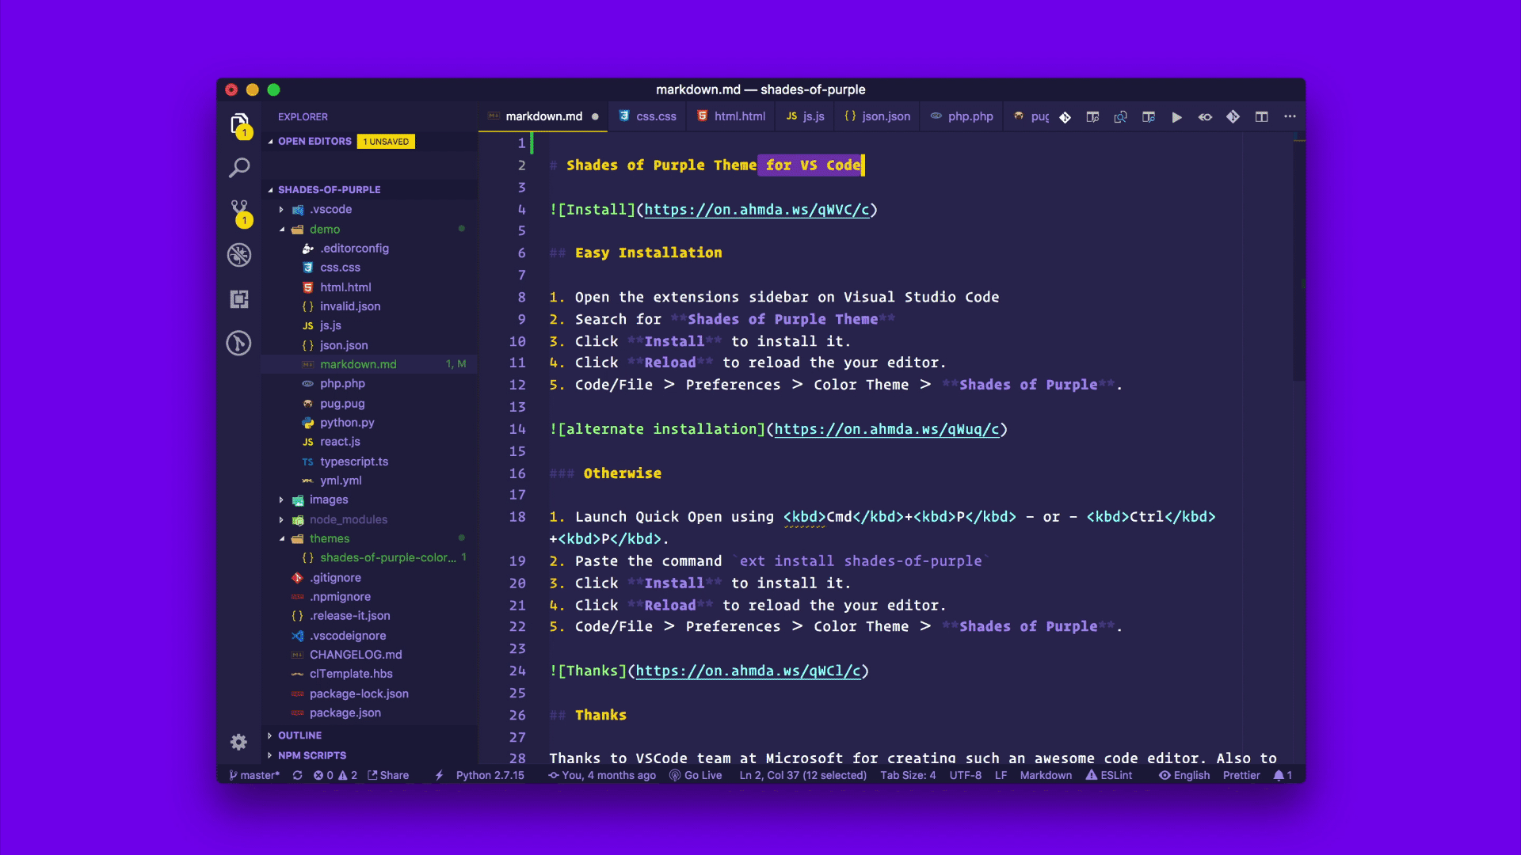Toggle the OUTLINE panel open
This screenshot has height=855, width=1521.
tap(301, 735)
